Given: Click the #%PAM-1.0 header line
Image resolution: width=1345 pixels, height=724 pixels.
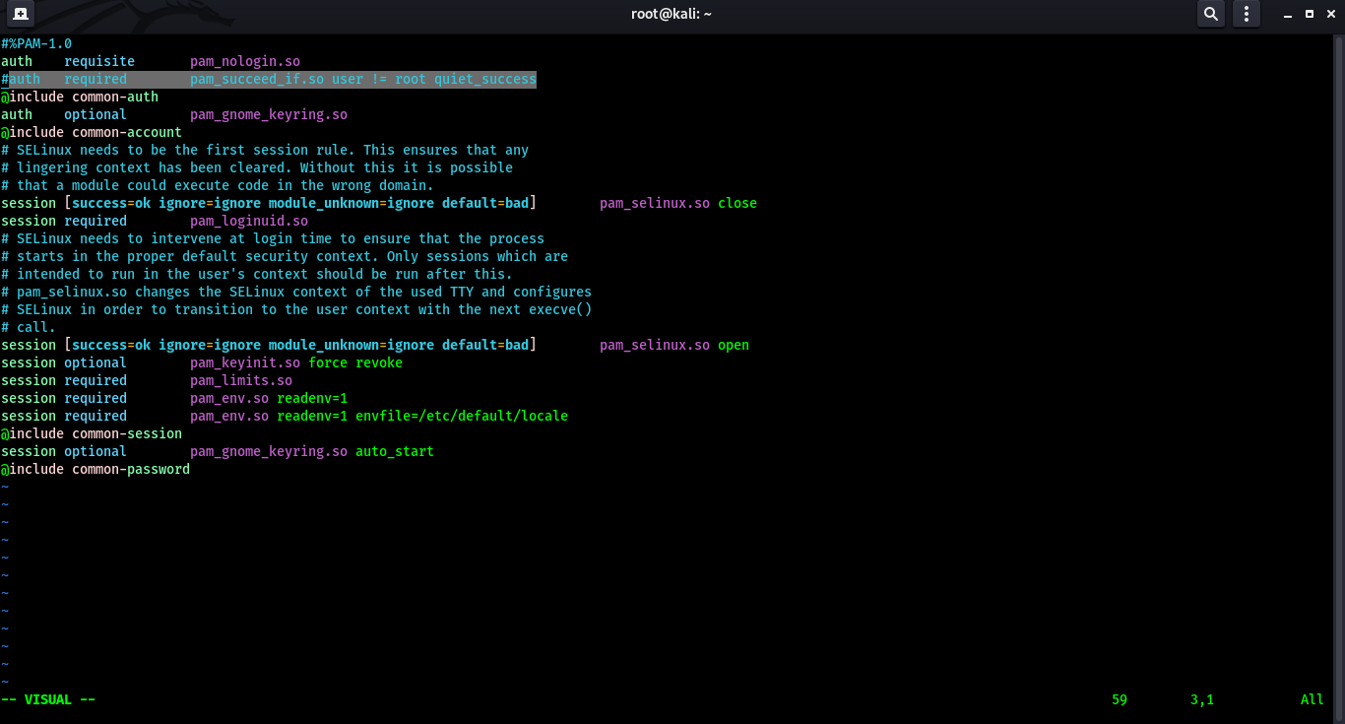Looking at the screenshot, I should tap(36, 43).
